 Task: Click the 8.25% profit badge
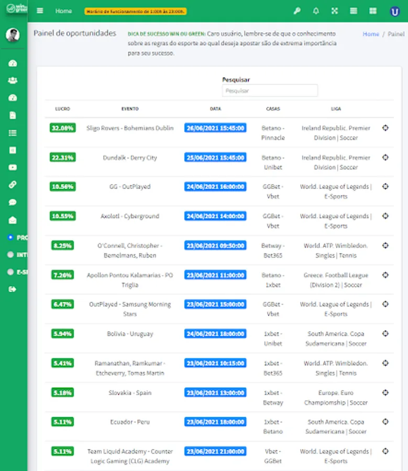(x=62, y=245)
